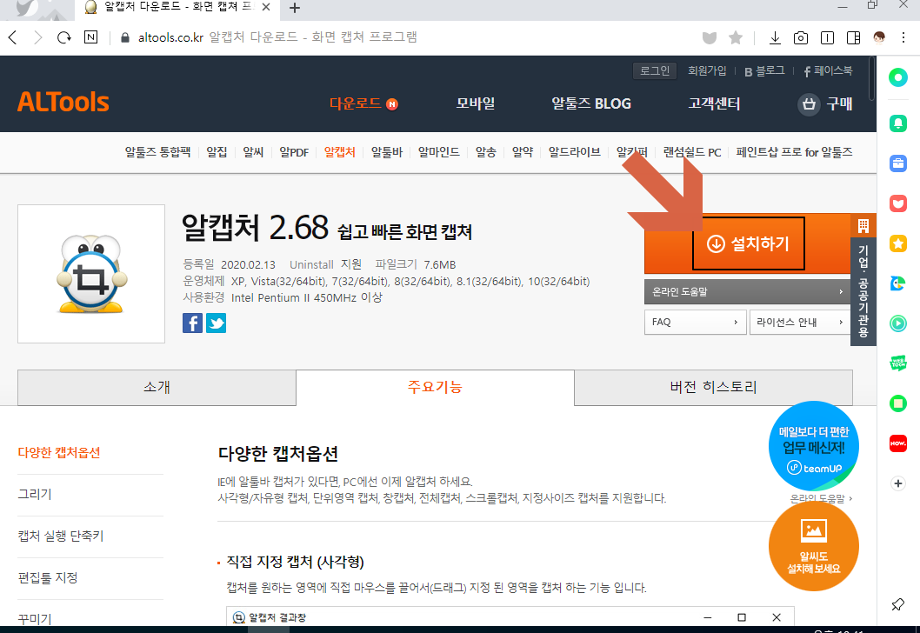Add a sidebar app with plus icon

(897, 483)
